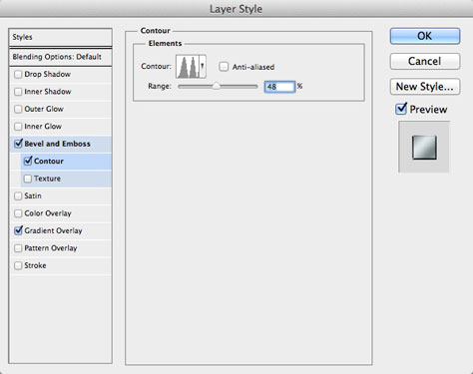Enable the Inner Shadow checkbox
The height and width of the screenshot is (374, 473).
(18, 92)
